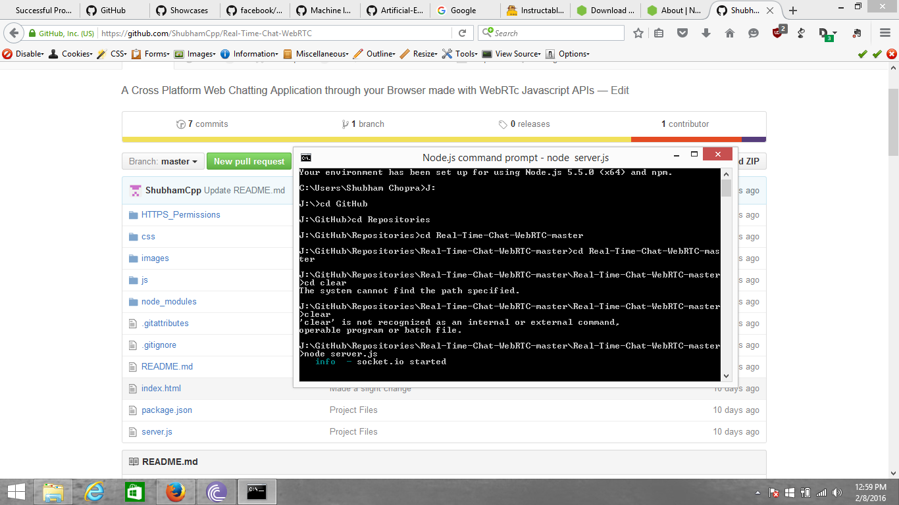
Task: Open the index.html file link
Action: 161,389
